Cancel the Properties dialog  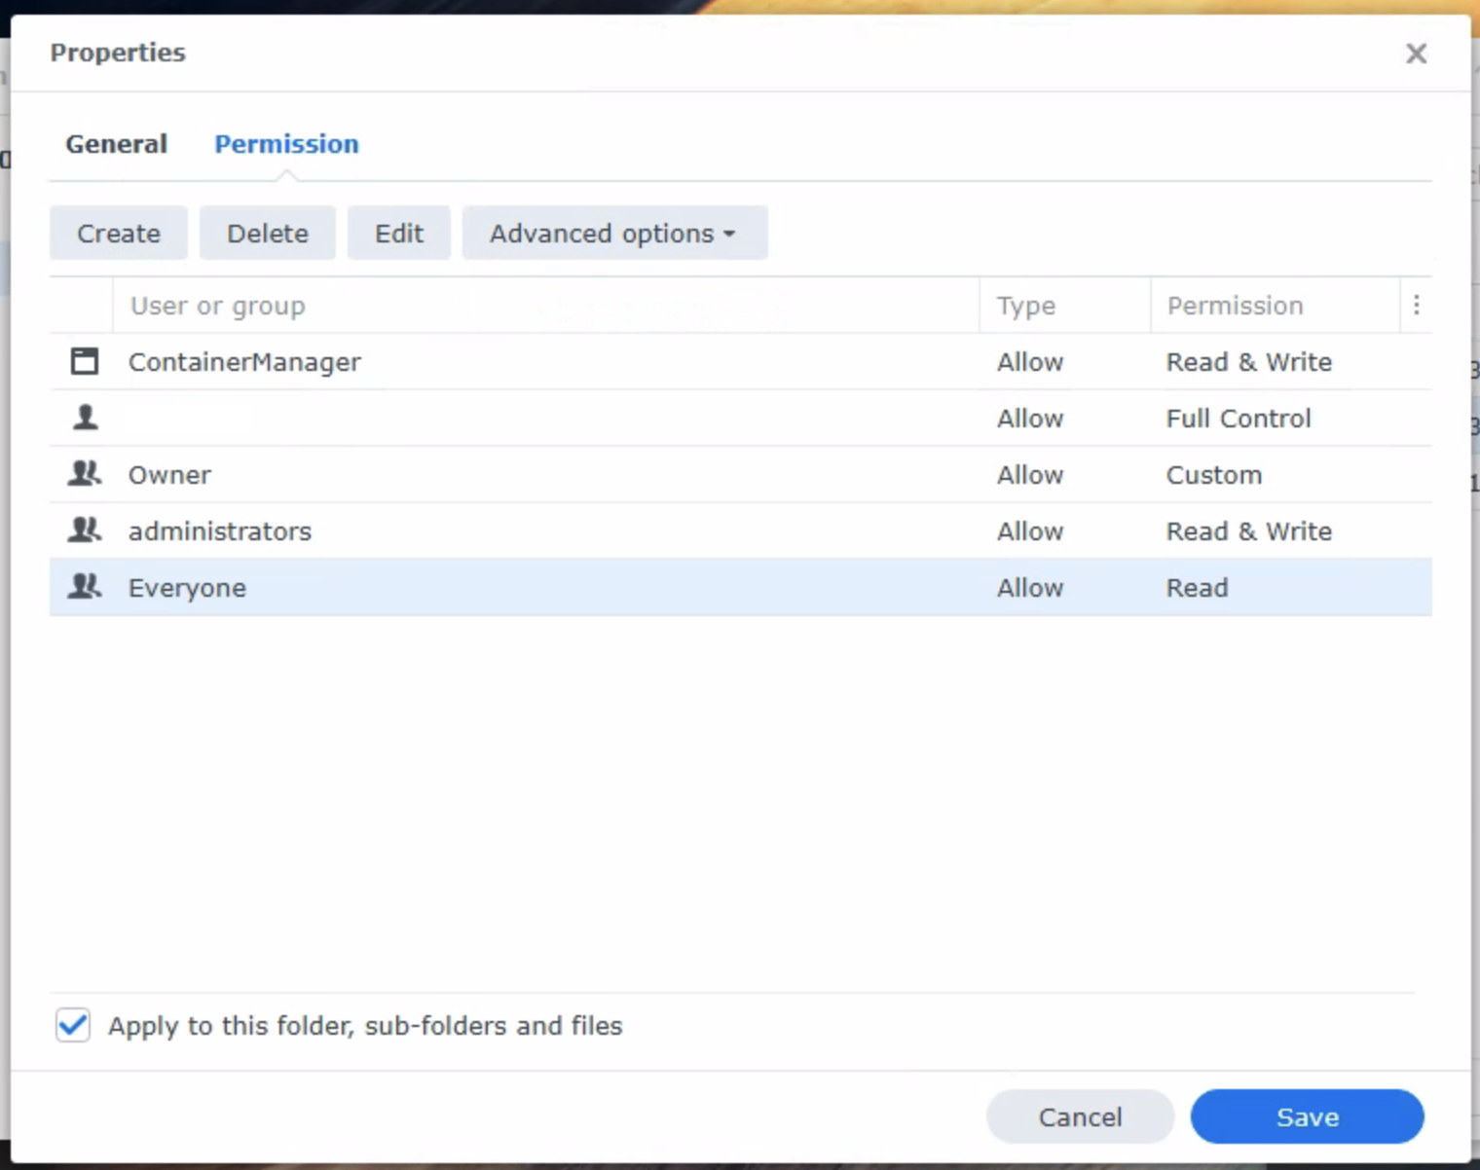point(1080,1116)
